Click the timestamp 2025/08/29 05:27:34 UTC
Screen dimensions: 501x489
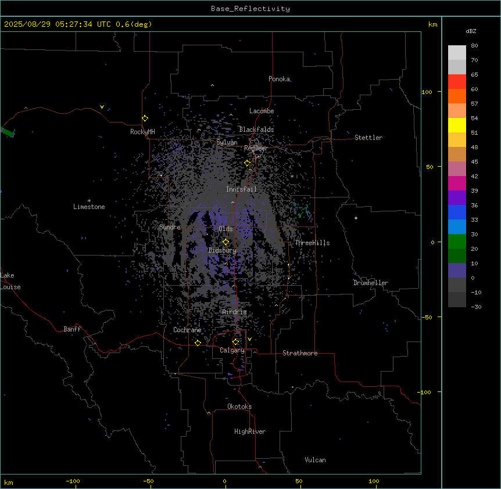[x=58, y=24]
